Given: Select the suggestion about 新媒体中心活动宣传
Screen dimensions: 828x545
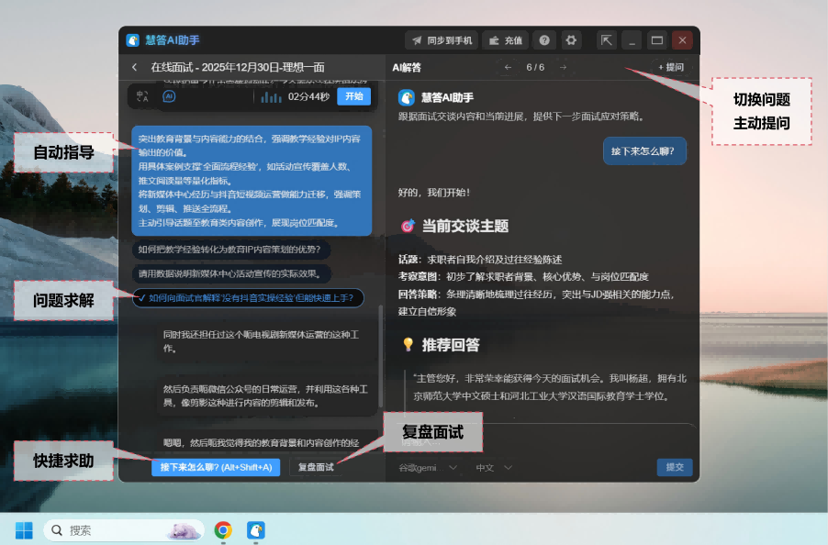Looking at the screenshot, I should click(234, 273).
